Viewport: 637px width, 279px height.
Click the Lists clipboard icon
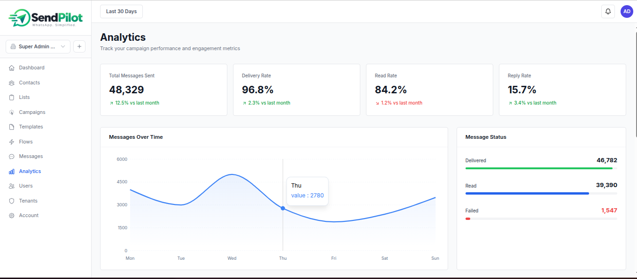coord(12,98)
